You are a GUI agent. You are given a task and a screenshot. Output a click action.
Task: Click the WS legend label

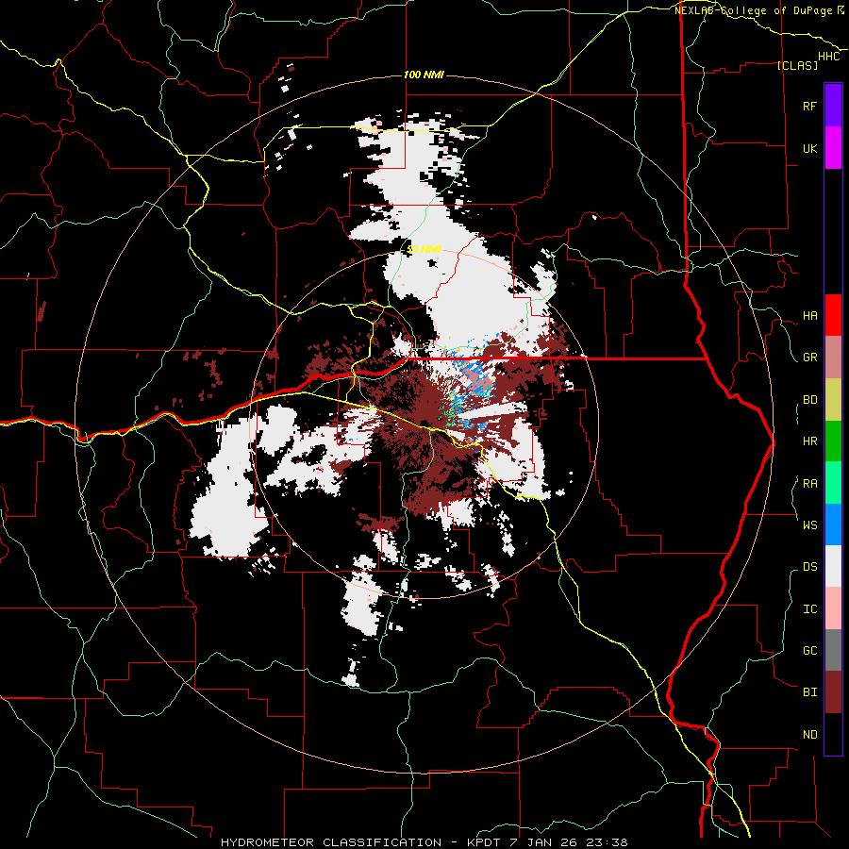point(809,525)
